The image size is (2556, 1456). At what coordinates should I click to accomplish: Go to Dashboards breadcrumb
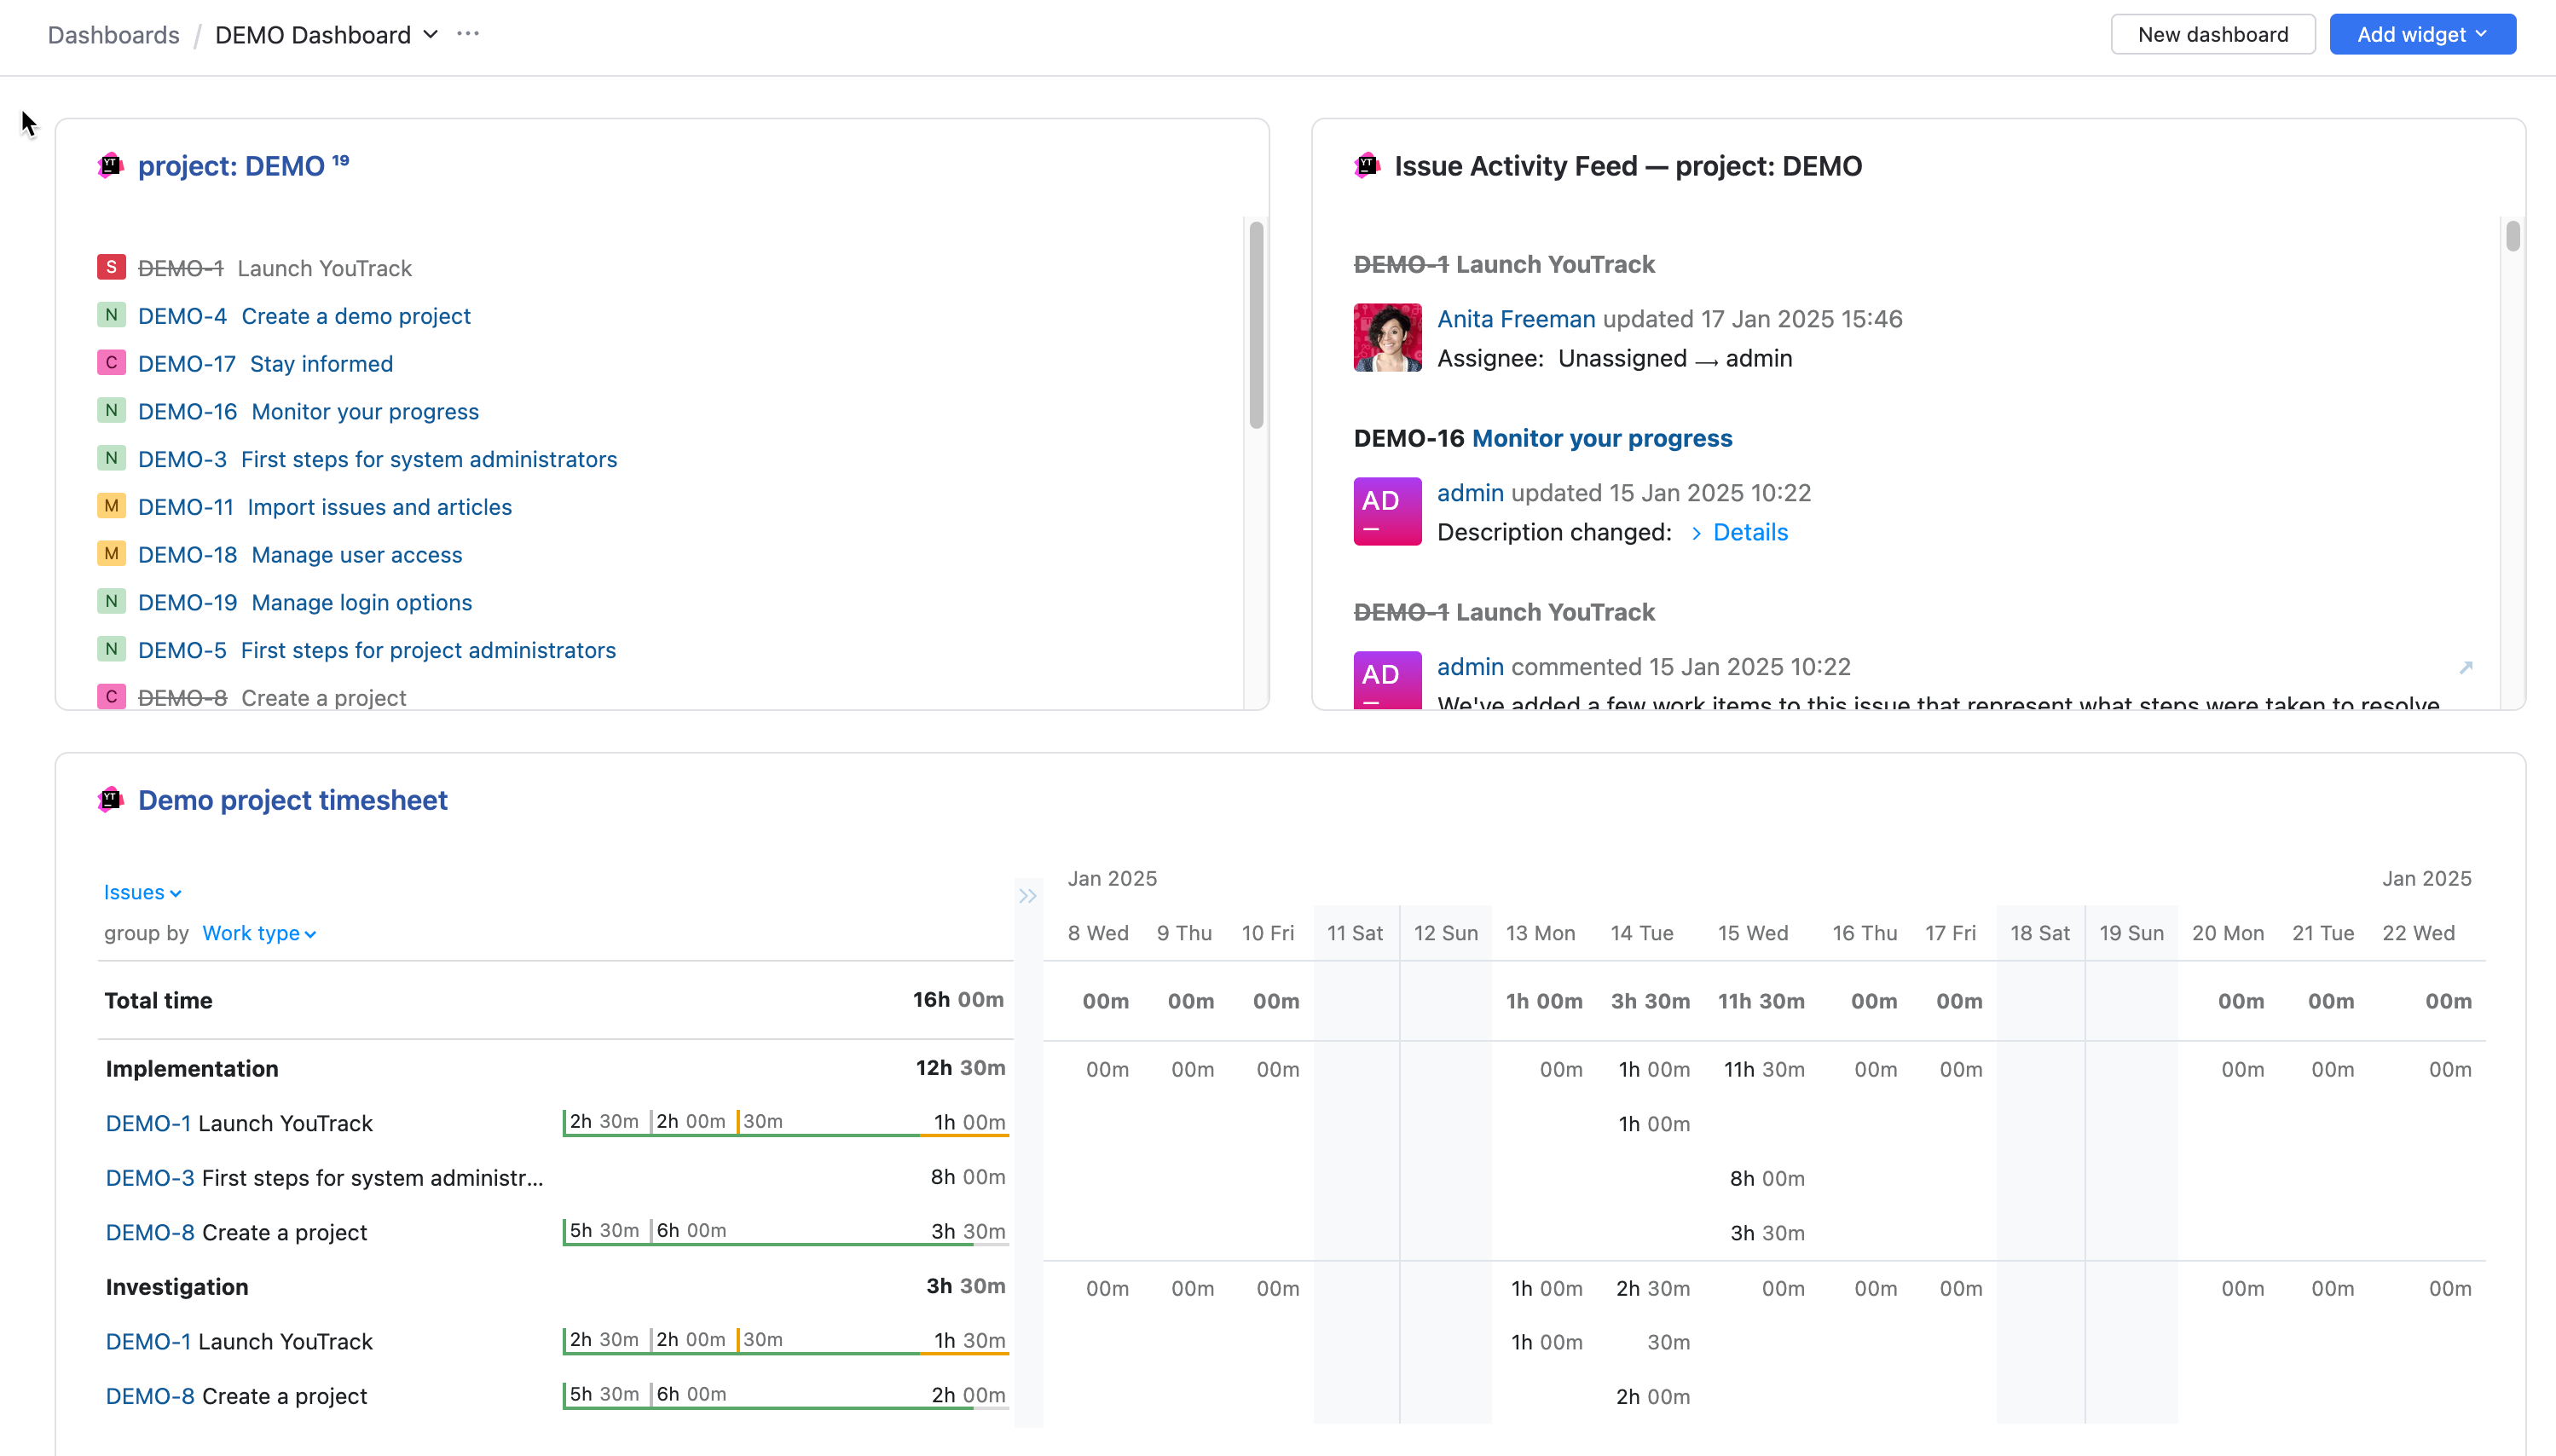pos(113,35)
